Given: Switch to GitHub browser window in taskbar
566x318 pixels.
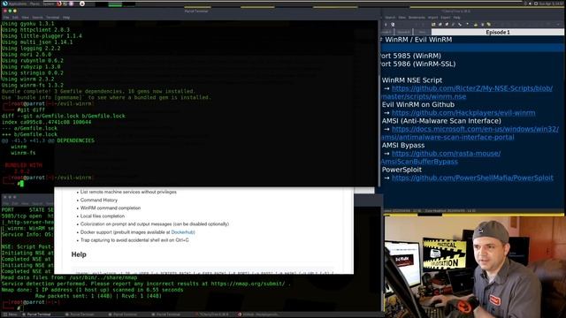Looking at the screenshot, I should [x=258, y=314].
